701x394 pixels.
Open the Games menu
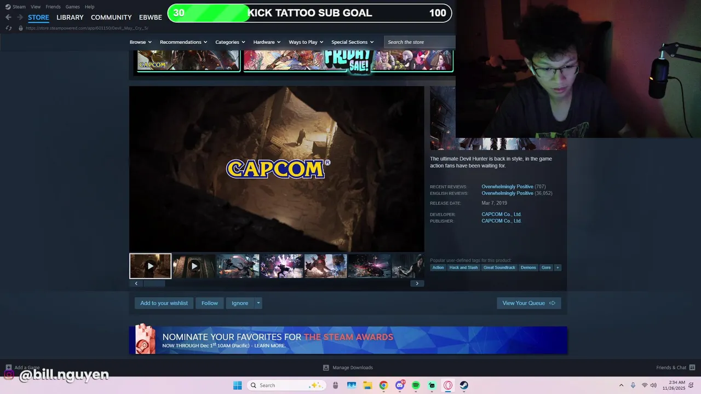coord(72,7)
